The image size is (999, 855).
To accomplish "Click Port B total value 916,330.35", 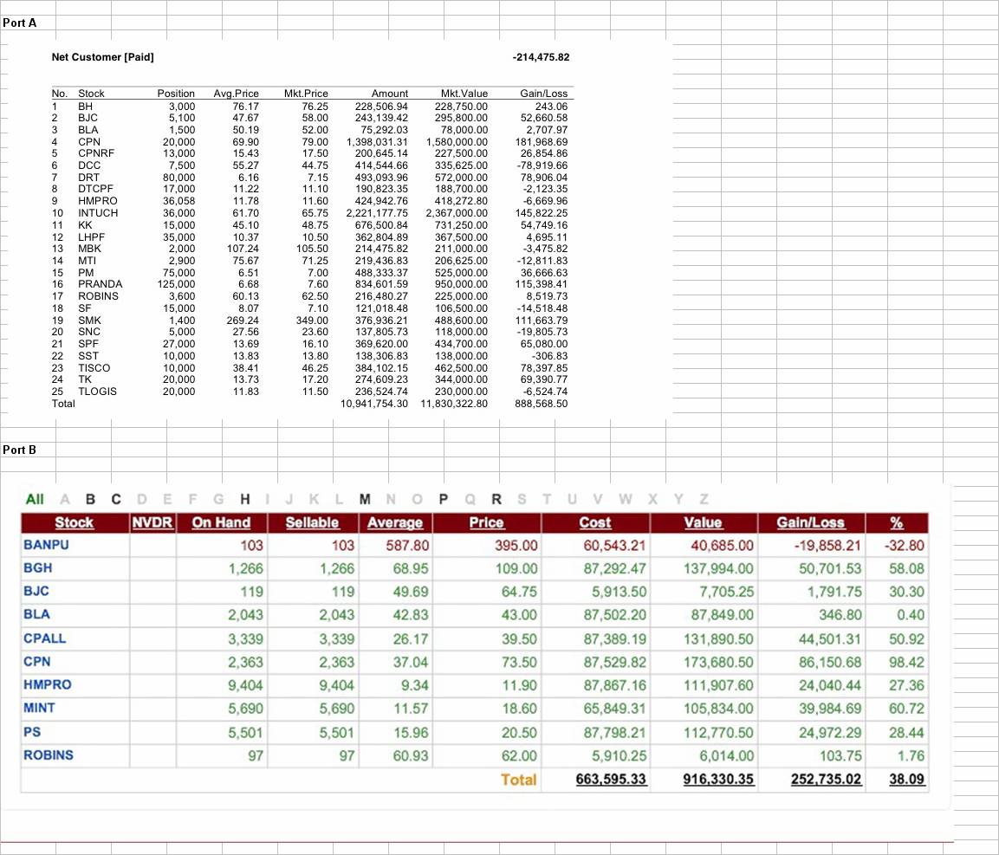I will 718,779.
